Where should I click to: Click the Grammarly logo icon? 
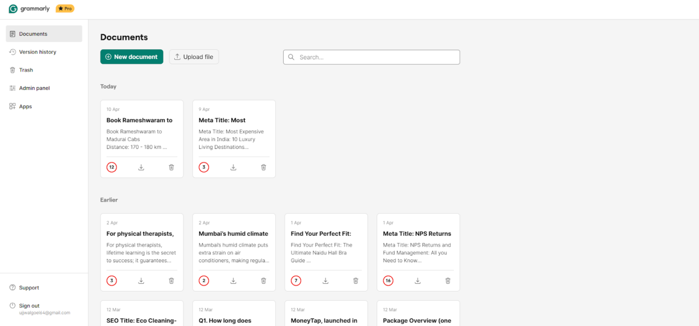coord(13,9)
